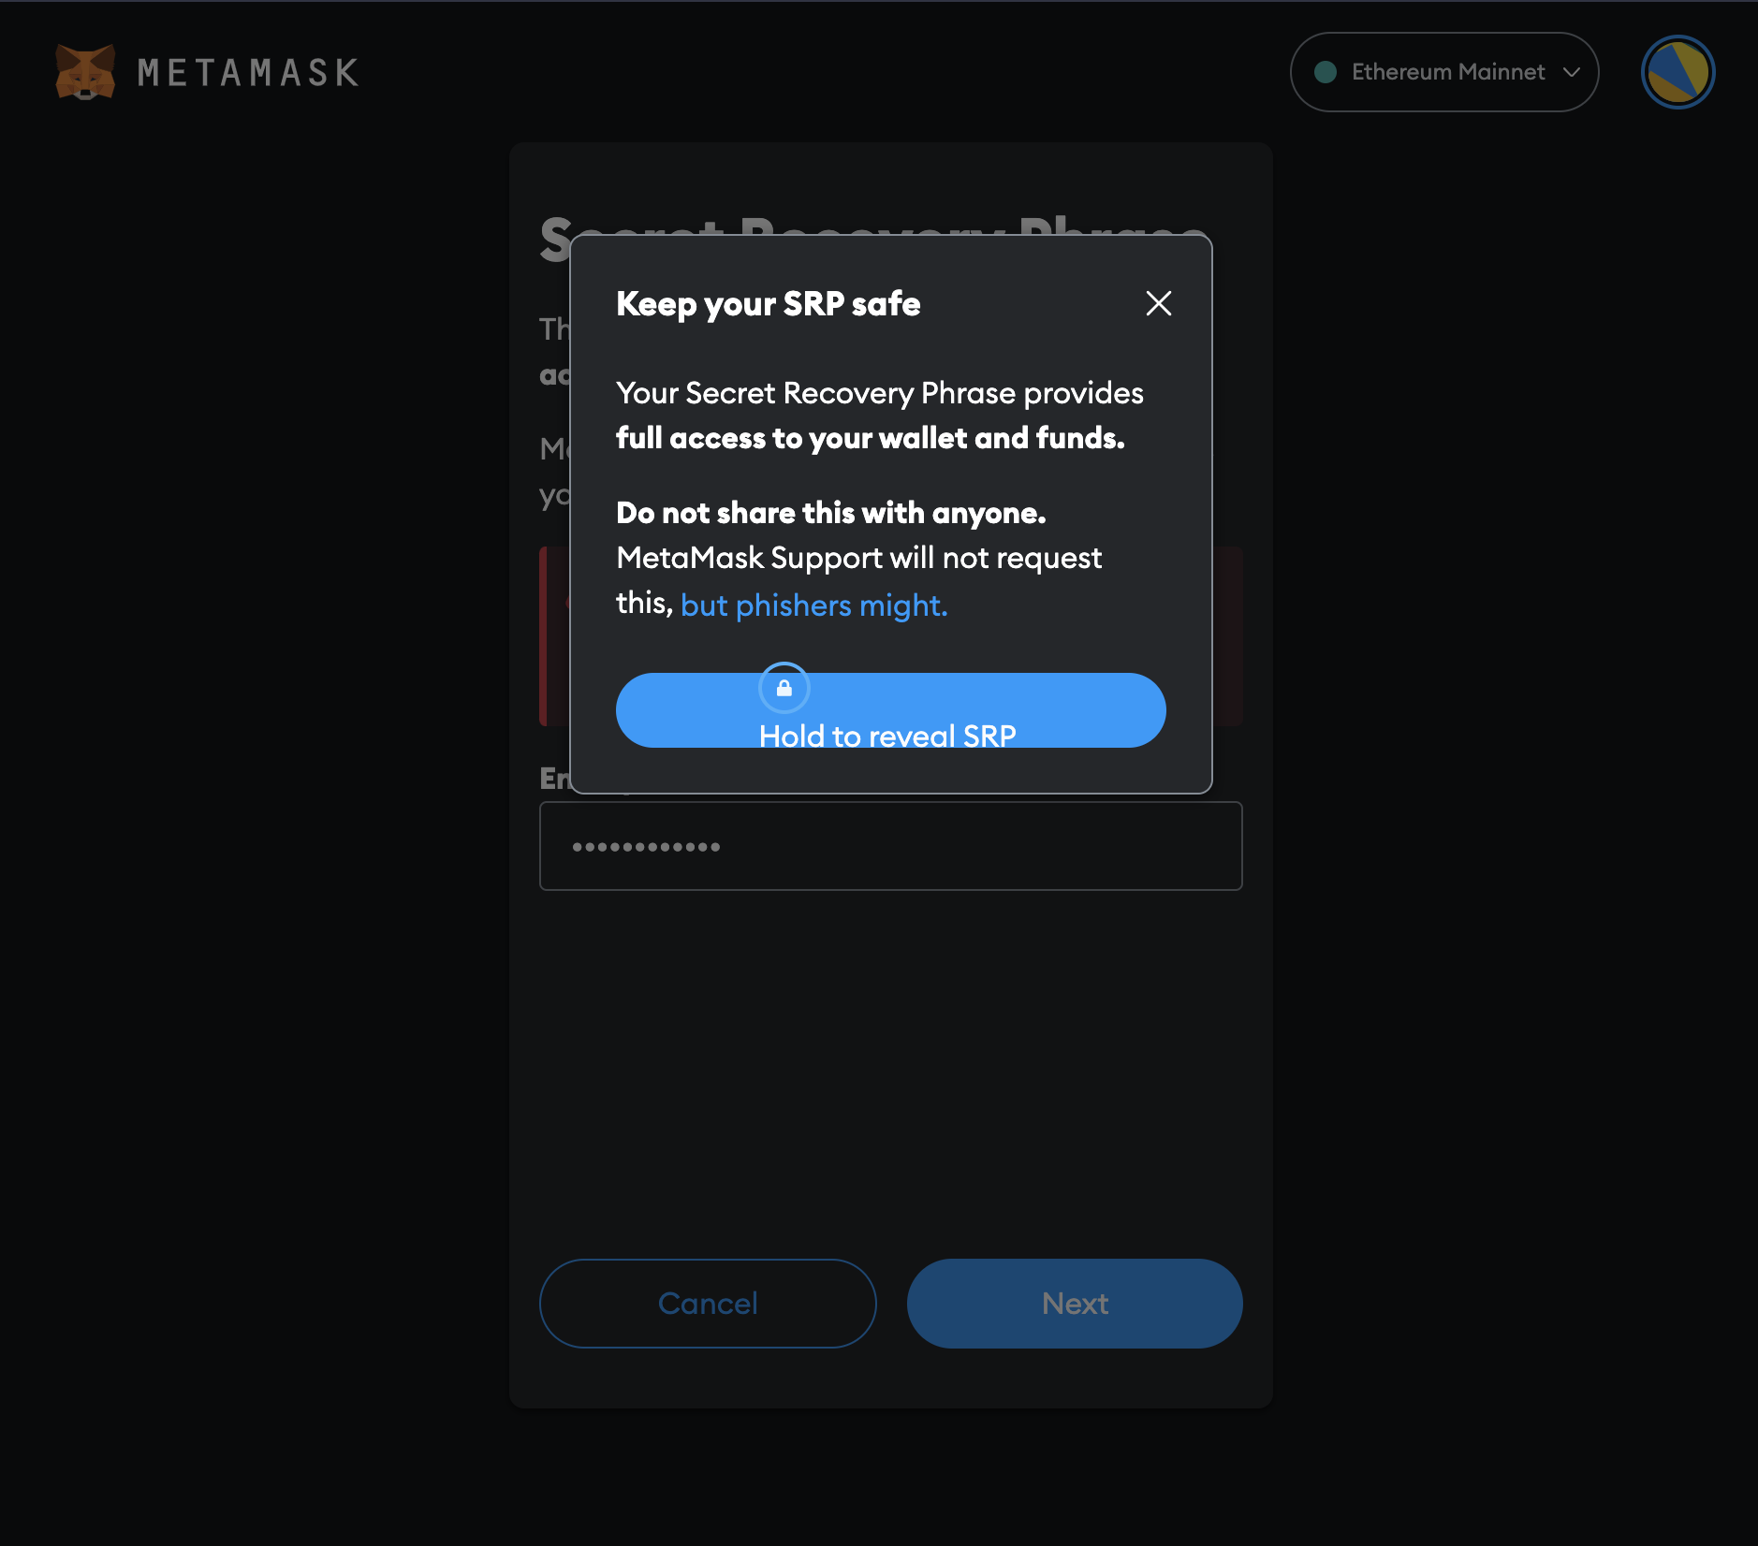Screen dimensions: 1758x1546
Task: Click inside the modal dialog body text
Action: [878, 415]
